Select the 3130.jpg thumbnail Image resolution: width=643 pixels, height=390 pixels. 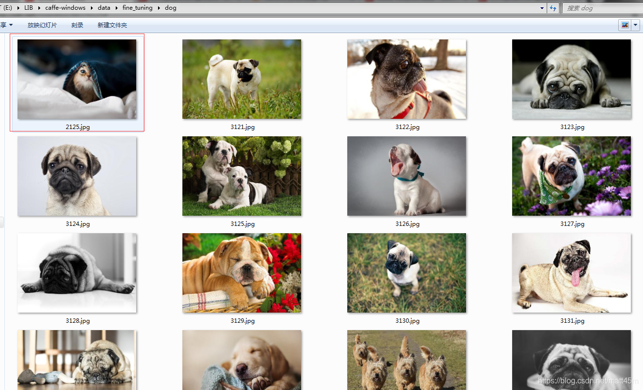pyautogui.click(x=407, y=273)
